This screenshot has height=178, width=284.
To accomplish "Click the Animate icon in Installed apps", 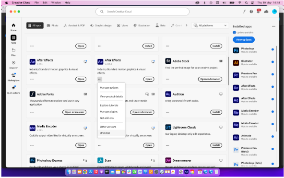I will (x=236, y=137).
